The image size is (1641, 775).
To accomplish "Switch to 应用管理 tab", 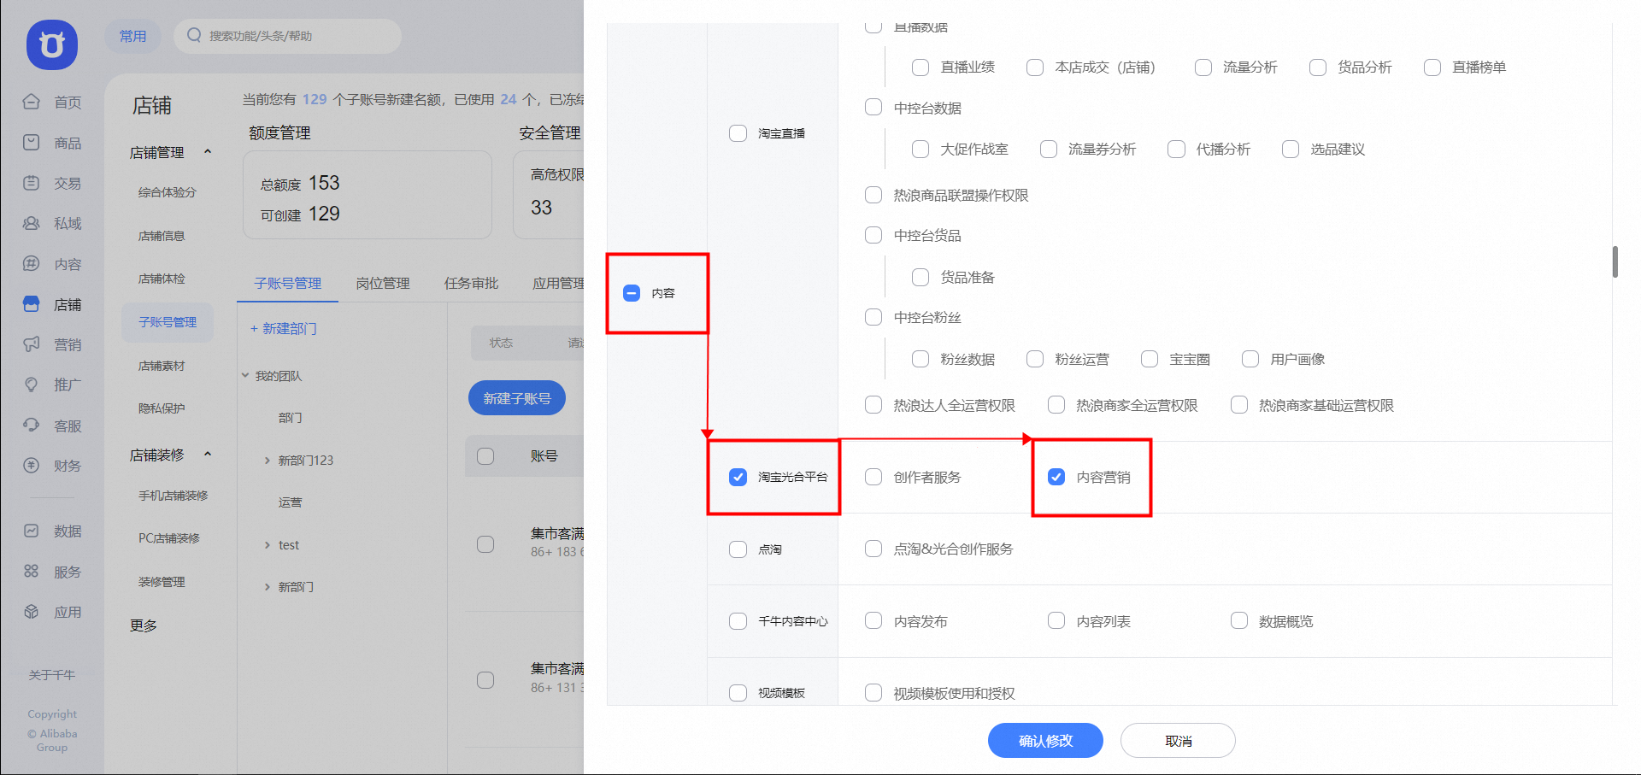I will [x=558, y=283].
